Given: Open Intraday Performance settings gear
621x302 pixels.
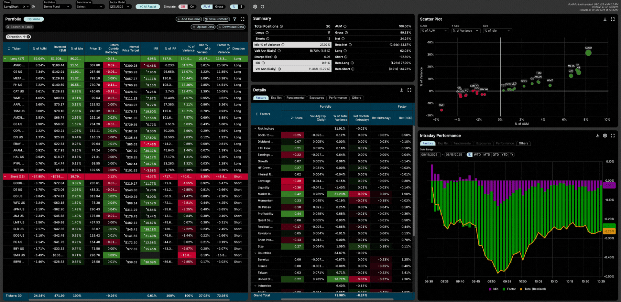Looking at the screenshot, I should coord(605,136).
